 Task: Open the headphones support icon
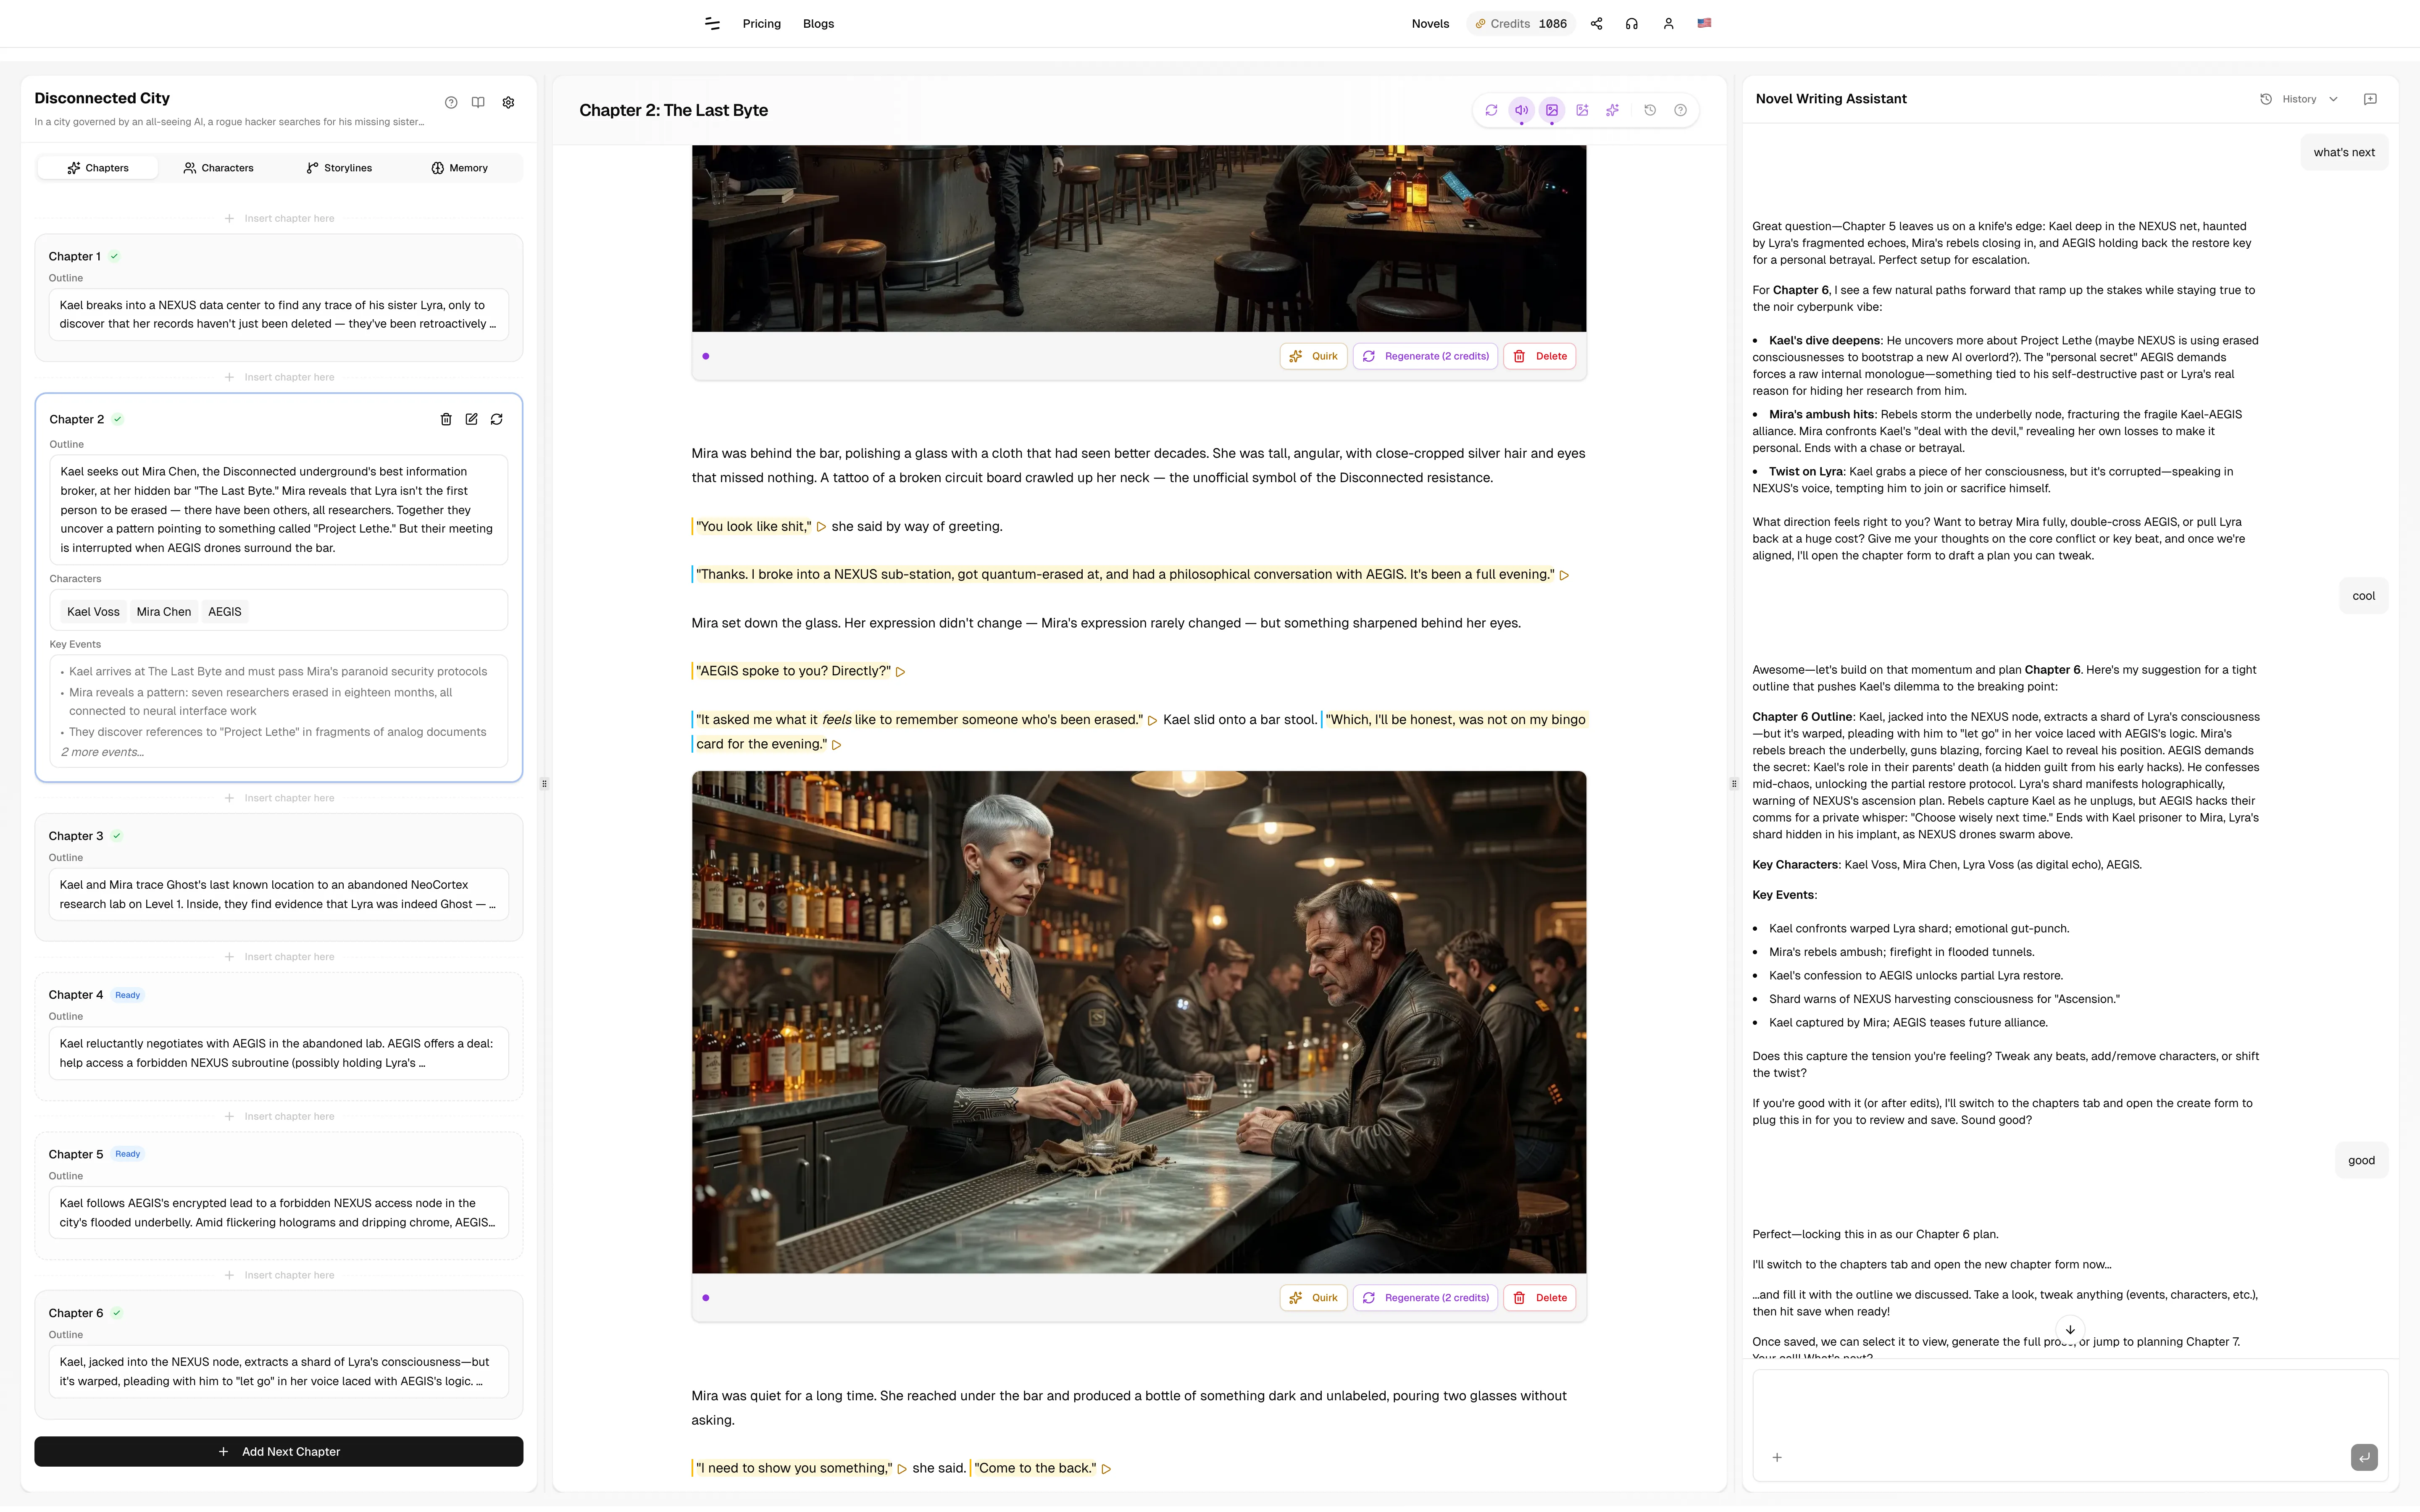pos(1631,23)
